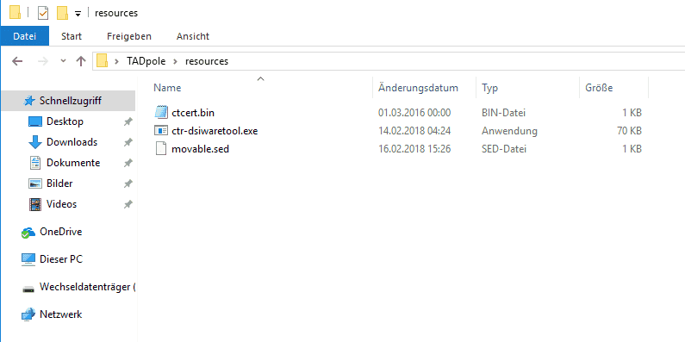Click resources in the address path
This screenshot has height=342, width=685.
point(207,61)
